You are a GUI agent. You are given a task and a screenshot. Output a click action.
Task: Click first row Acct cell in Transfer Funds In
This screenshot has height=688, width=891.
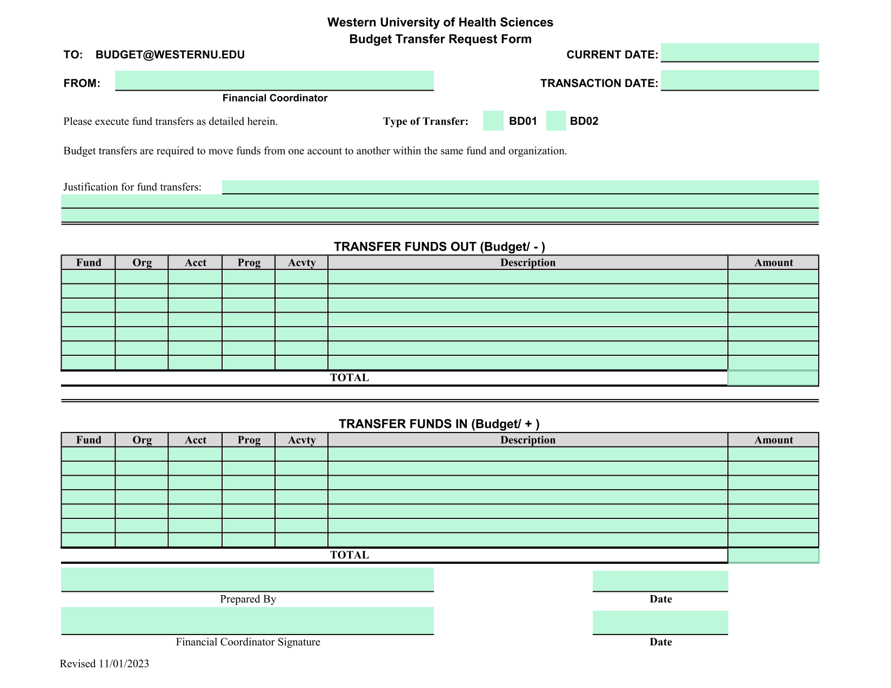click(195, 454)
